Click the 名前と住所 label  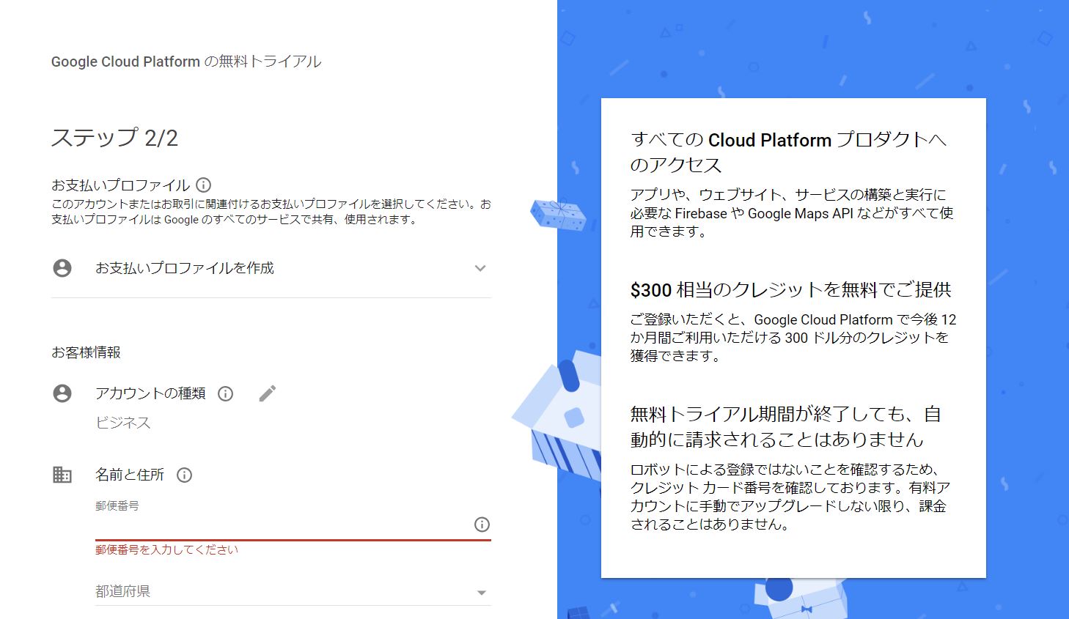tap(130, 475)
